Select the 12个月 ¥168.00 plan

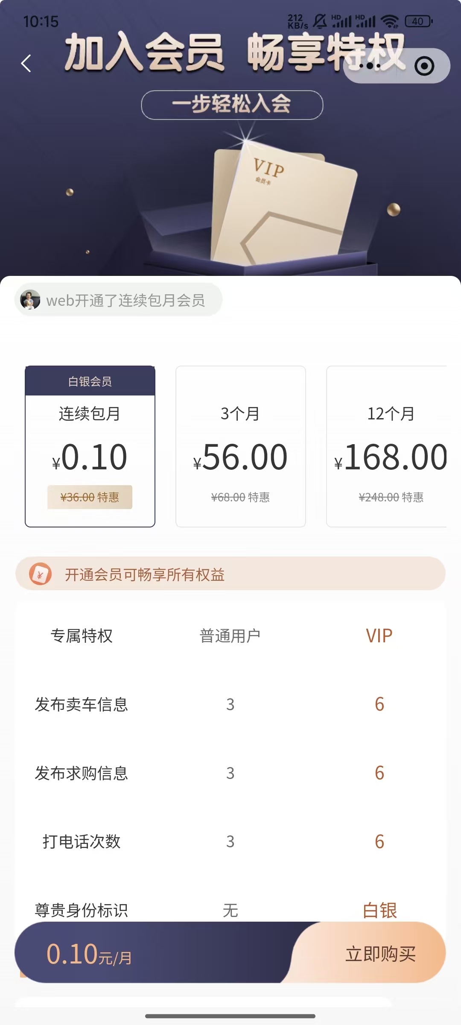(x=388, y=446)
